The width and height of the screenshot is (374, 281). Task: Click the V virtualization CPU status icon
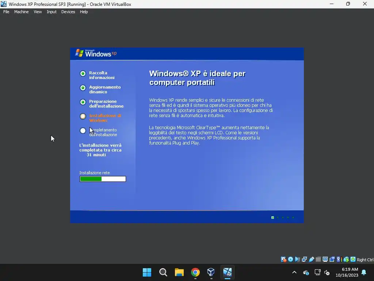[x=339, y=259]
